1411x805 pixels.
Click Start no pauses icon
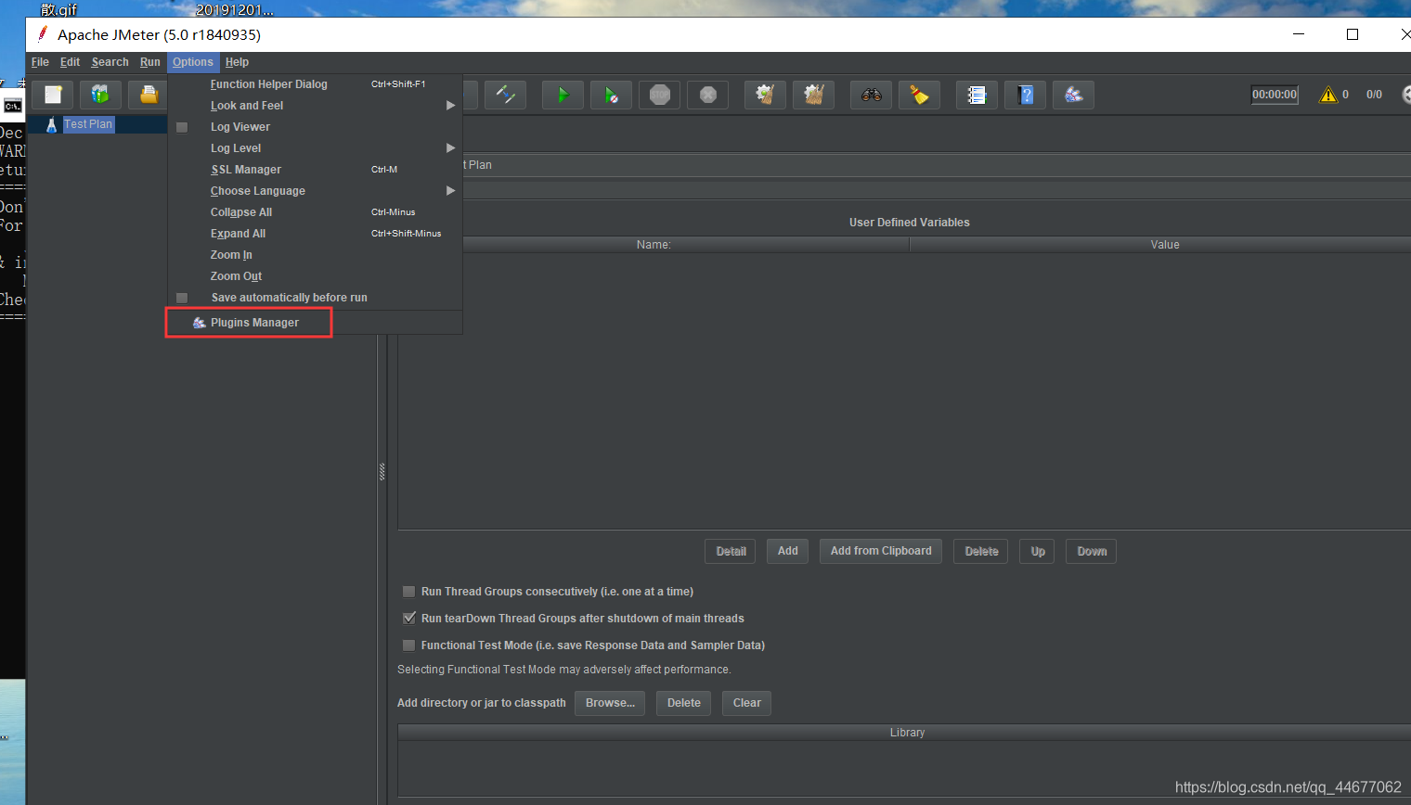coord(611,95)
